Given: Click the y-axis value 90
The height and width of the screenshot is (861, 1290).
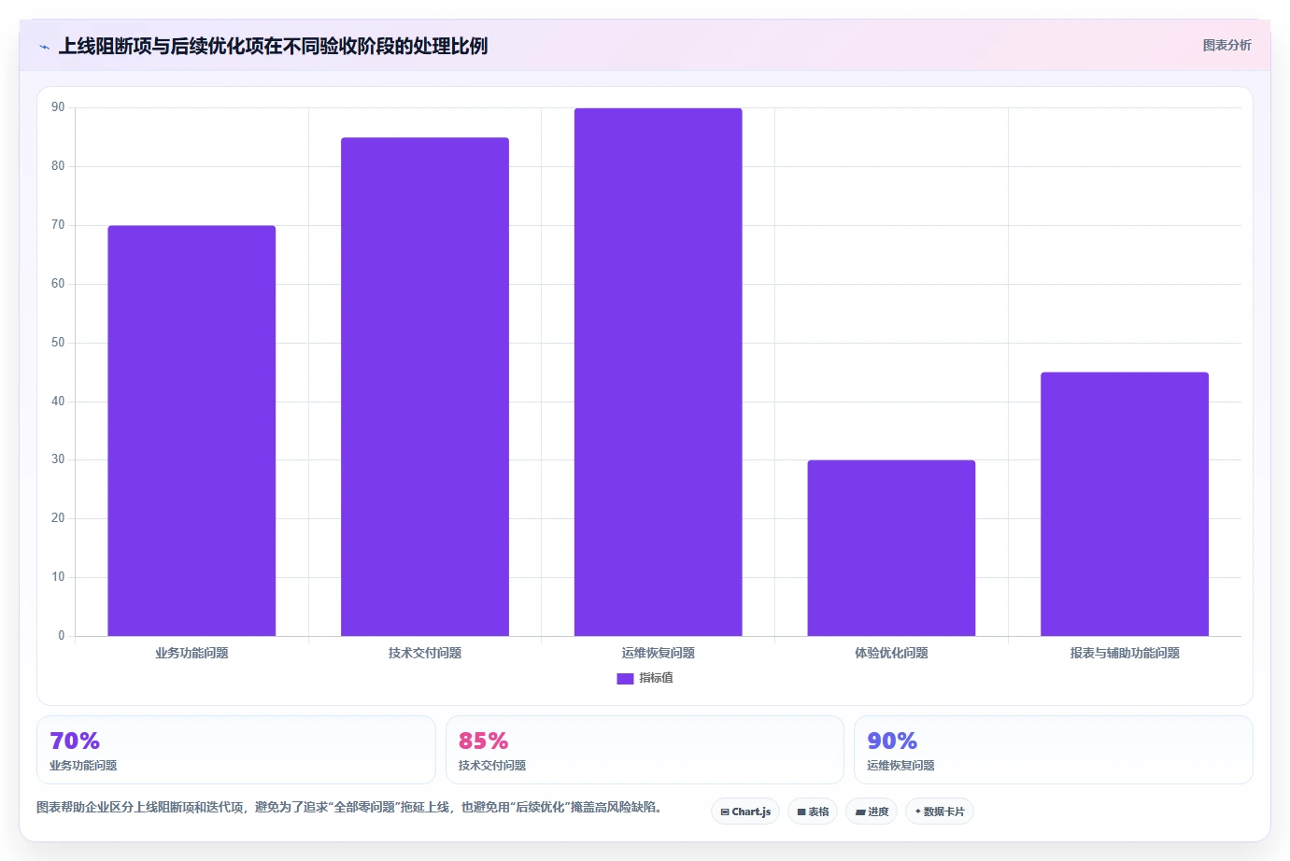Looking at the screenshot, I should [58, 107].
